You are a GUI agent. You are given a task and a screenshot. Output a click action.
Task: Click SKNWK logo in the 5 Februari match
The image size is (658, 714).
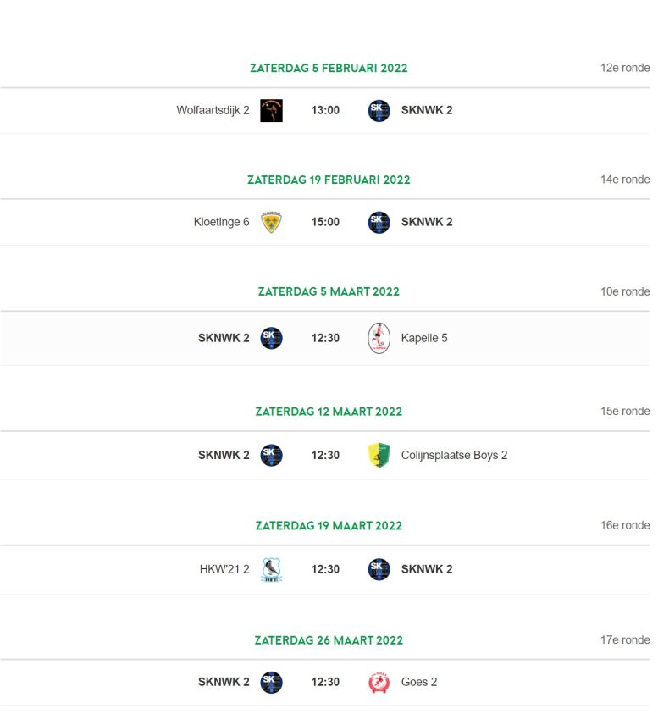[379, 110]
